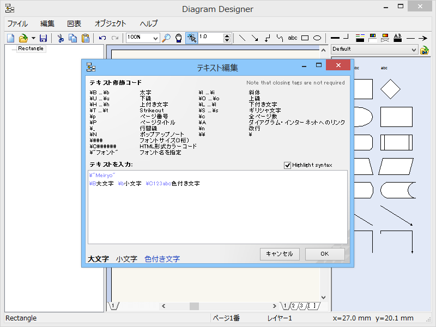The image size is (436, 327).
Task: Open the ファイル menu
Action: coord(17,23)
